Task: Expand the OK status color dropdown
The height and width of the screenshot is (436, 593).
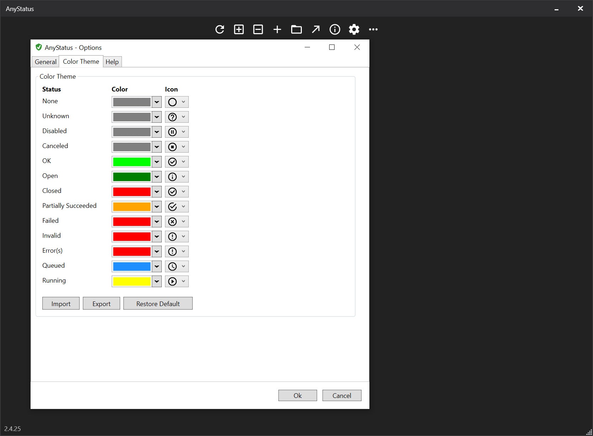Action: [156, 162]
